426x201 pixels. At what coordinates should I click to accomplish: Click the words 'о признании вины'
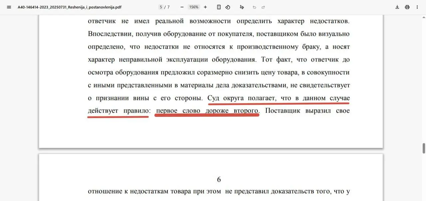tap(119, 98)
